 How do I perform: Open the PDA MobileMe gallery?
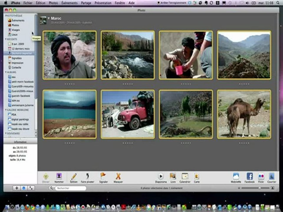14,115
